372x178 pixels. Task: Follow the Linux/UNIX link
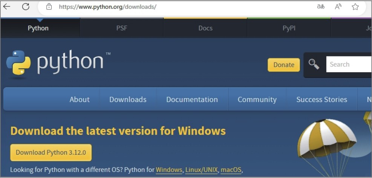click(201, 170)
